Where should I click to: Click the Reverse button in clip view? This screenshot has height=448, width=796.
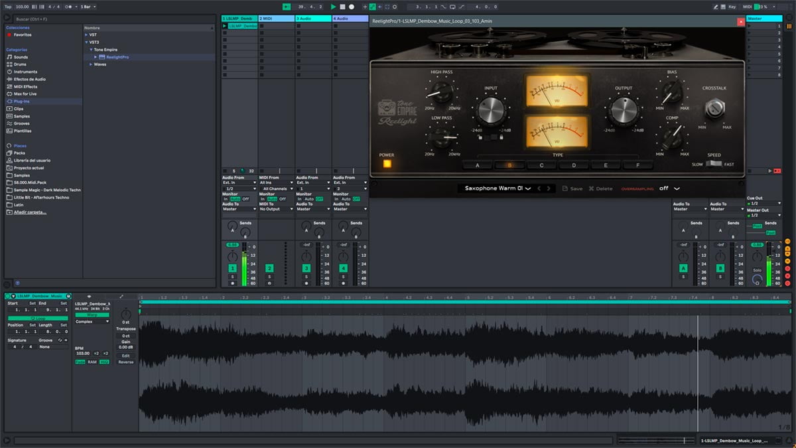[125, 362]
